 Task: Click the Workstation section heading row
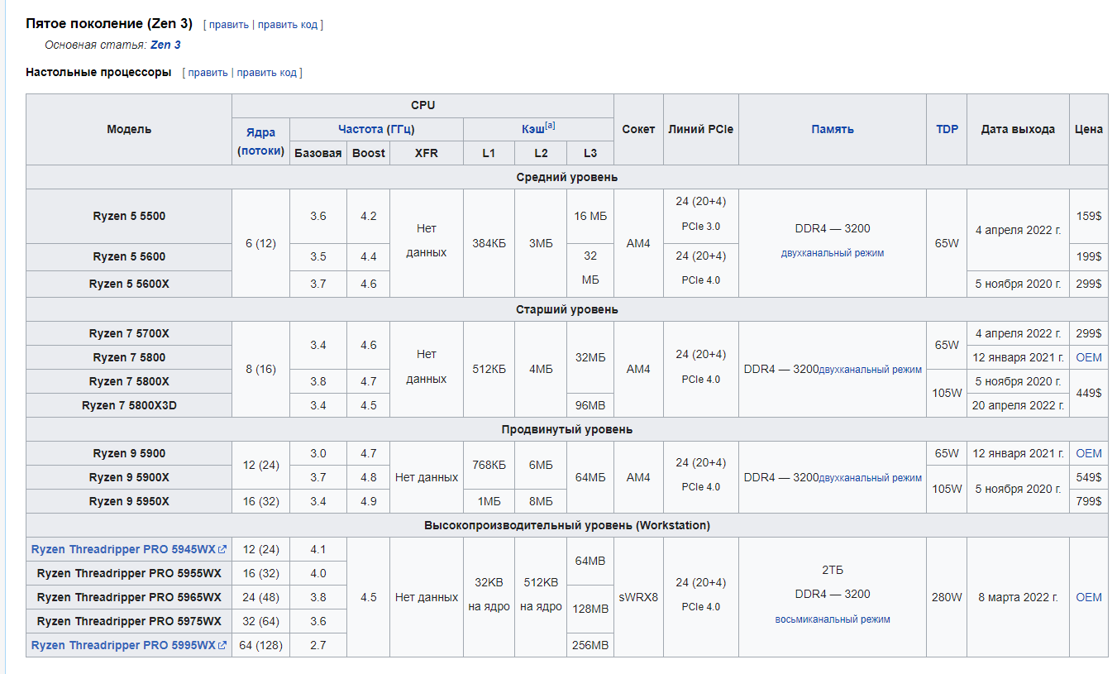click(x=567, y=525)
